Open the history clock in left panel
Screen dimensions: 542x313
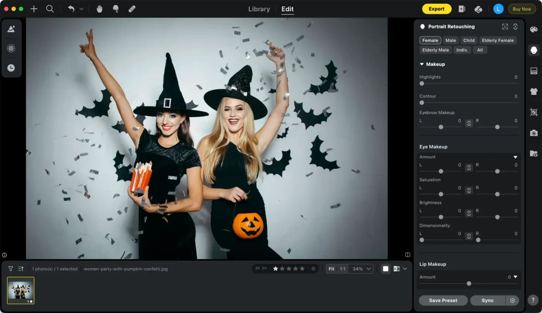(x=11, y=68)
